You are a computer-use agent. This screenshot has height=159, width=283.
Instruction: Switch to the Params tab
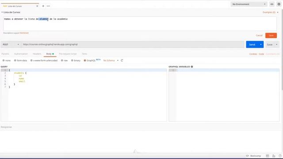[5, 54]
